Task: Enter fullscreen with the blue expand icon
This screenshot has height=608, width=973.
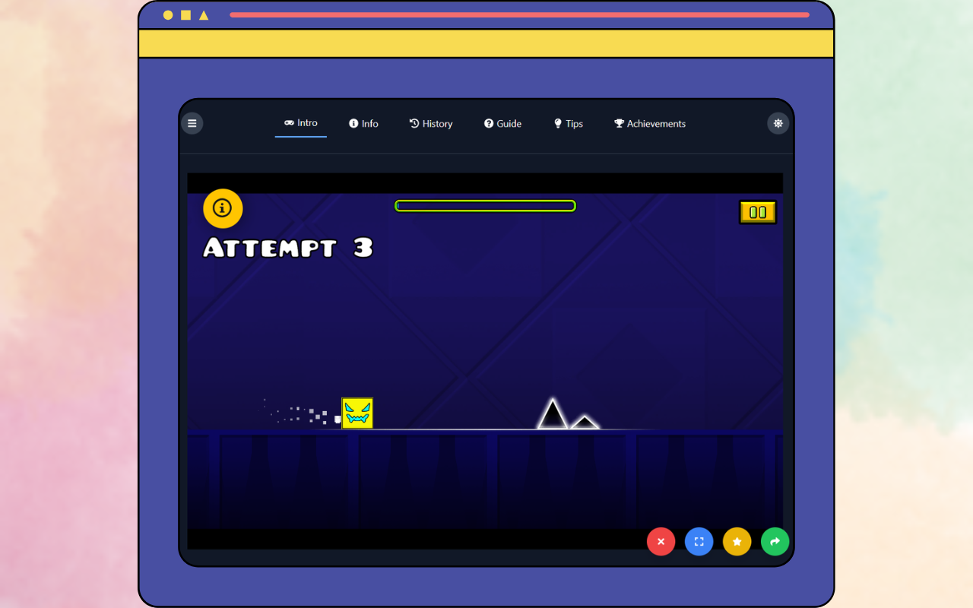Action: pos(699,541)
